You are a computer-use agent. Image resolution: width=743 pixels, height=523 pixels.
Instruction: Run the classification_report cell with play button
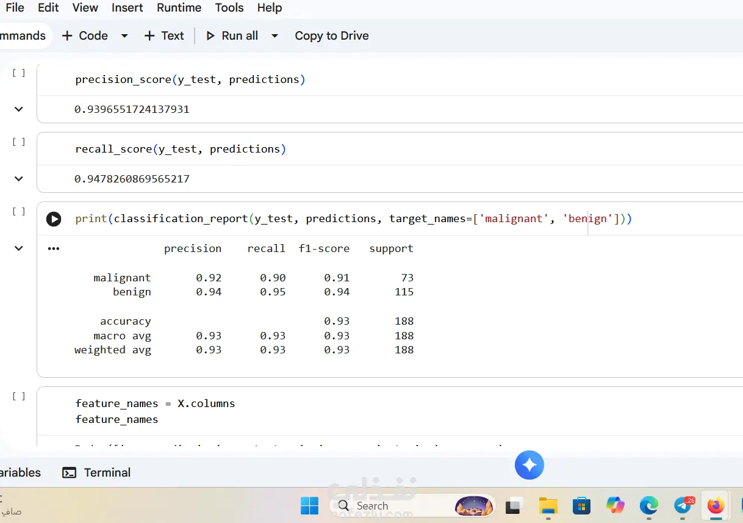pyautogui.click(x=54, y=219)
